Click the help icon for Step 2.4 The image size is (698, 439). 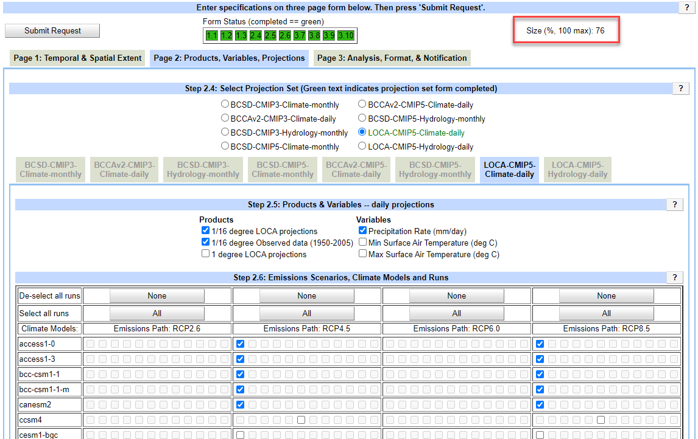click(680, 88)
